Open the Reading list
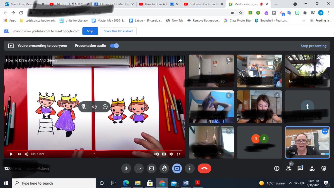334x188 pixels. click(320, 21)
